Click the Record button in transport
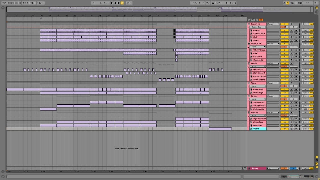Screen dimensions: 320x180 pos(119,3)
